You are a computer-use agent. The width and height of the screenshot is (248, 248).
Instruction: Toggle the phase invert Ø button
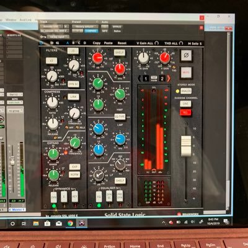(x=186, y=55)
